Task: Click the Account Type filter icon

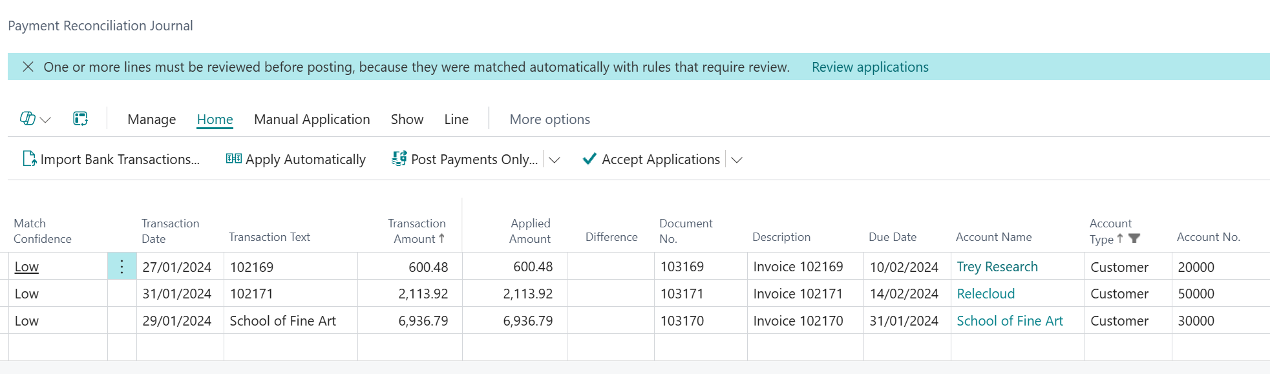Action: click(1134, 238)
